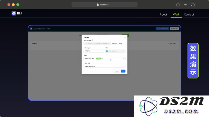This screenshot has height=117, width=209.
Task: Toggle the Auto scroll checkbox
Action: pos(168,43)
